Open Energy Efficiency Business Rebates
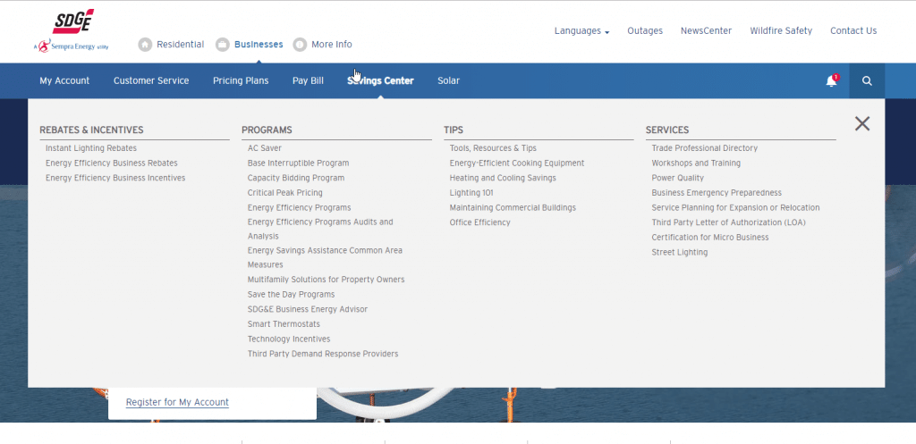This screenshot has width=916, height=444. (x=112, y=163)
